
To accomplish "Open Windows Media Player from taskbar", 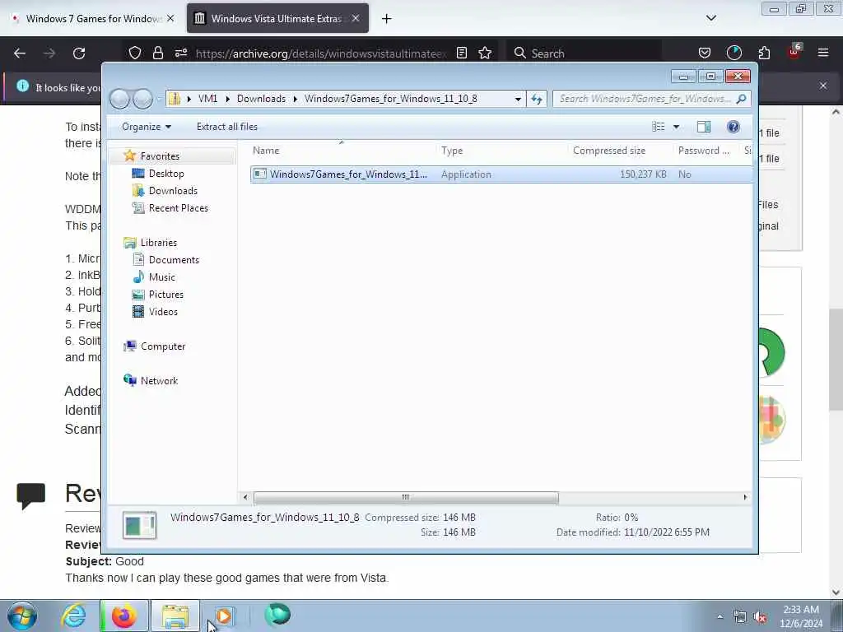I will pos(224,616).
